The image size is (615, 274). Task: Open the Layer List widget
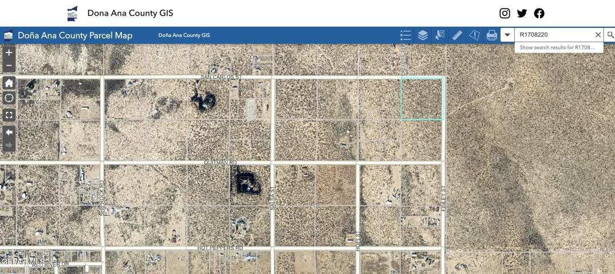click(422, 35)
